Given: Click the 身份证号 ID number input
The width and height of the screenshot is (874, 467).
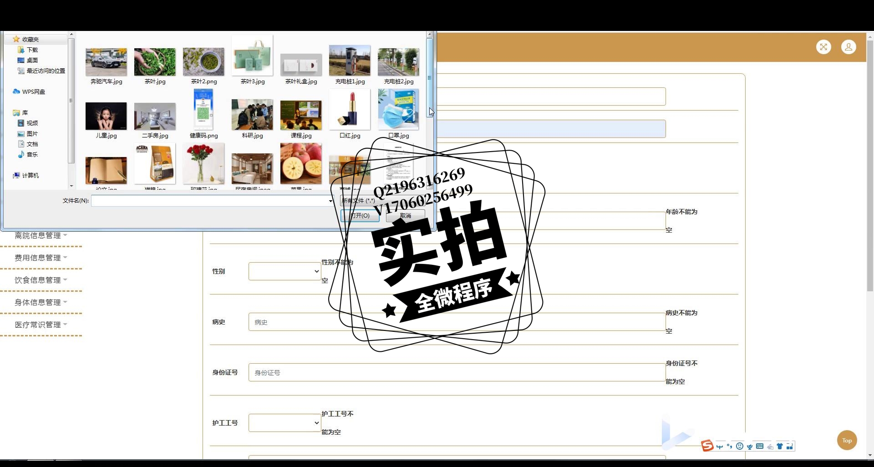Looking at the screenshot, I should pyautogui.click(x=457, y=372).
